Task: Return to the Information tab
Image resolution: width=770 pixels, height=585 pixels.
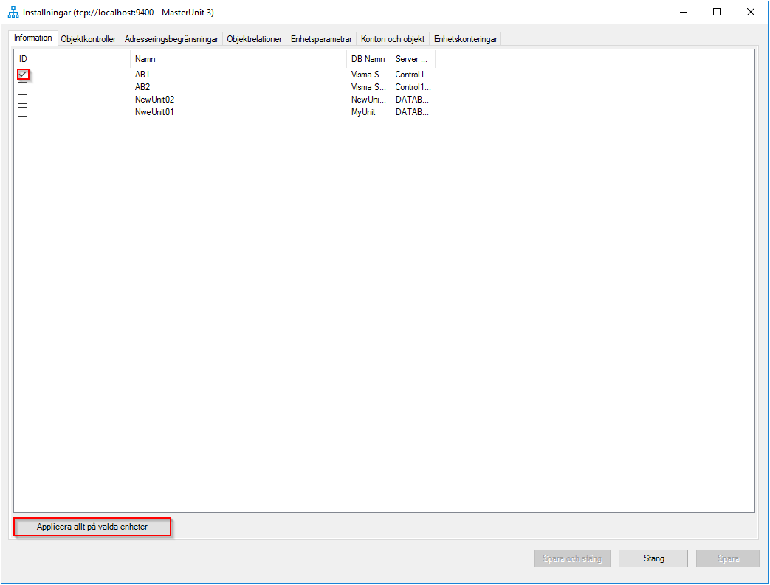Action: [x=32, y=38]
